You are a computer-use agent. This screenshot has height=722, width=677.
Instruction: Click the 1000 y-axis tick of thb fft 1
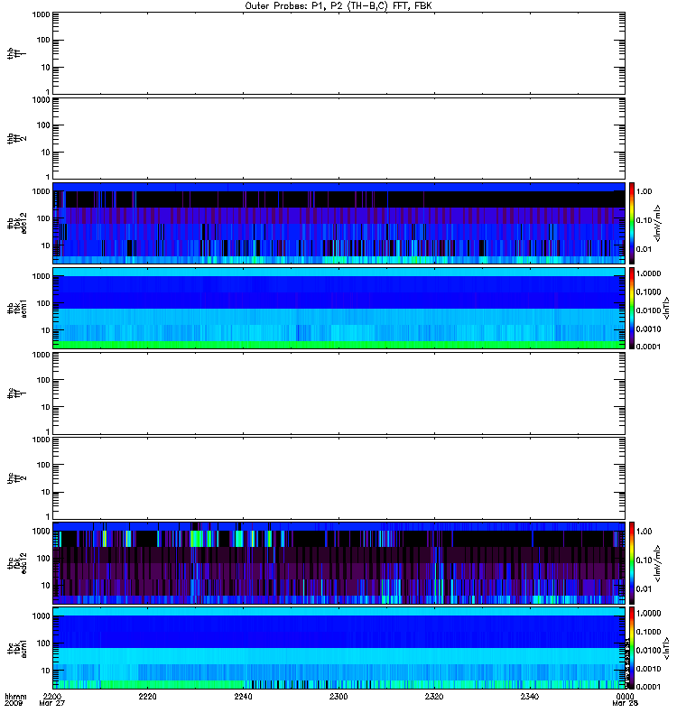pos(41,14)
